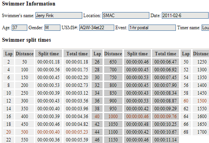
Task: Click the second Distance column header
Action: (x=113, y=53)
